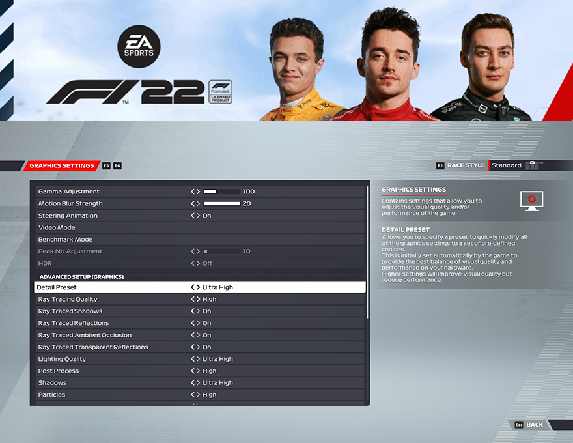Viewport: 573px width, 443px height.
Task: Select the Motion Blur Strength row label
Action: (70, 204)
